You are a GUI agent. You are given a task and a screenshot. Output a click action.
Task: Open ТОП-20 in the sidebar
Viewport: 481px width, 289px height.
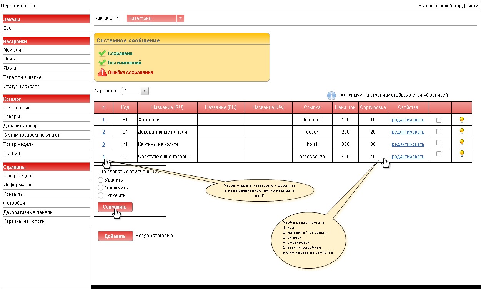click(46, 154)
